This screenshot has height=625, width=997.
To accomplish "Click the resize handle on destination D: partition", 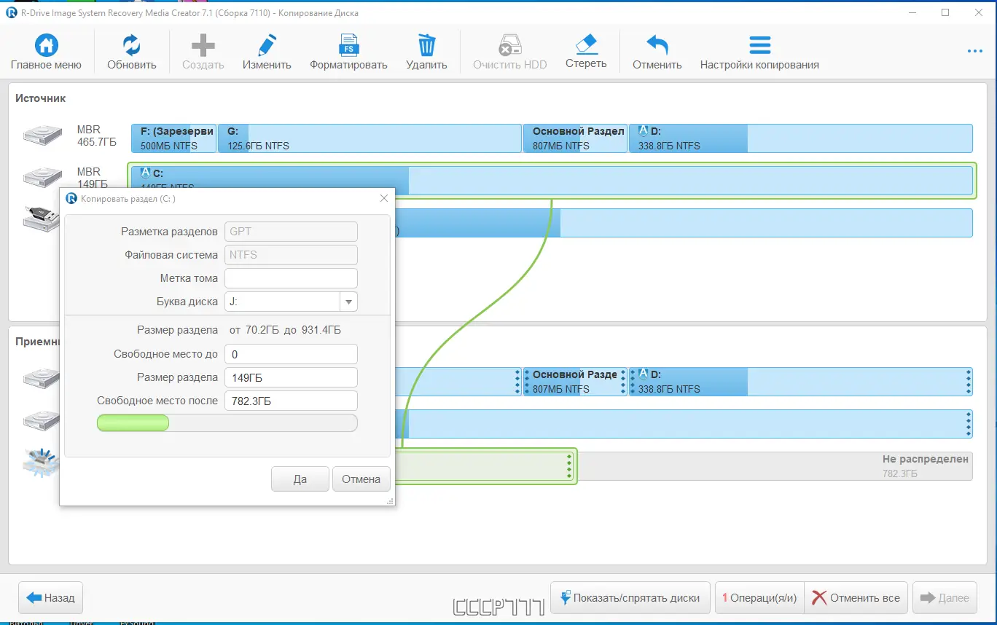I will point(969,382).
